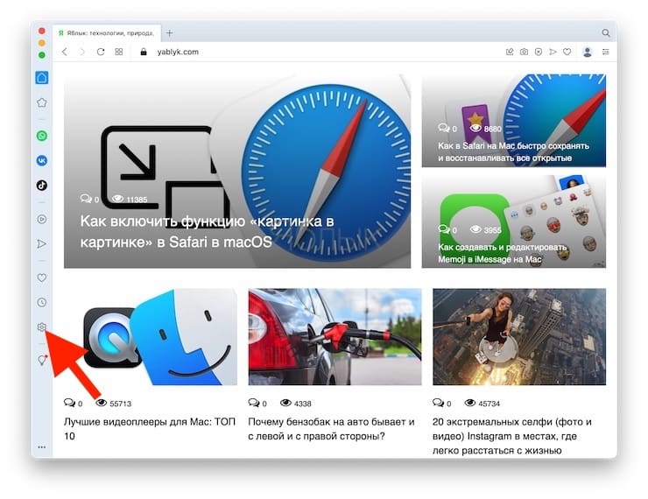This screenshot has height=499, width=648.
Task: Open VK messenger in sidebar
Action: tap(42, 160)
